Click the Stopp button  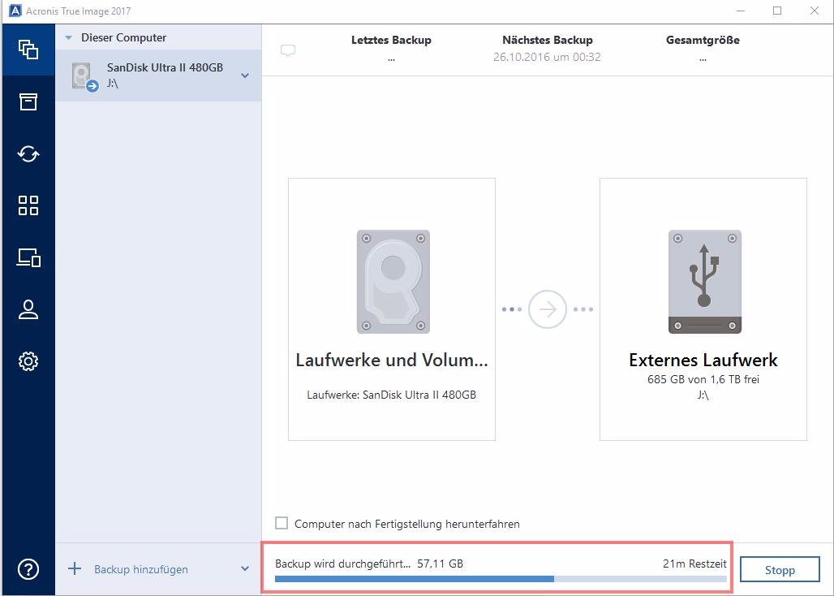click(x=780, y=570)
